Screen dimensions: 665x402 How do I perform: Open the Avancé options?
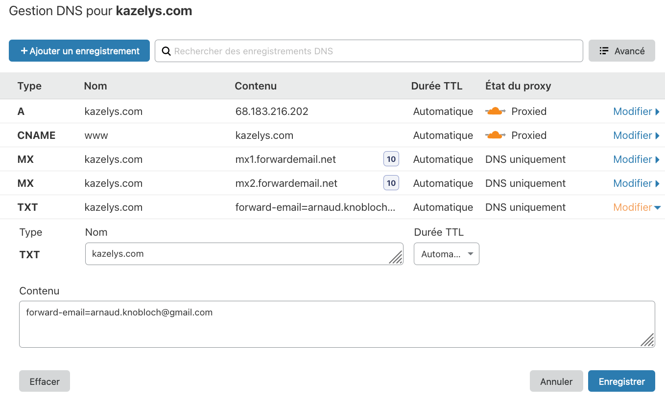pos(621,51)
